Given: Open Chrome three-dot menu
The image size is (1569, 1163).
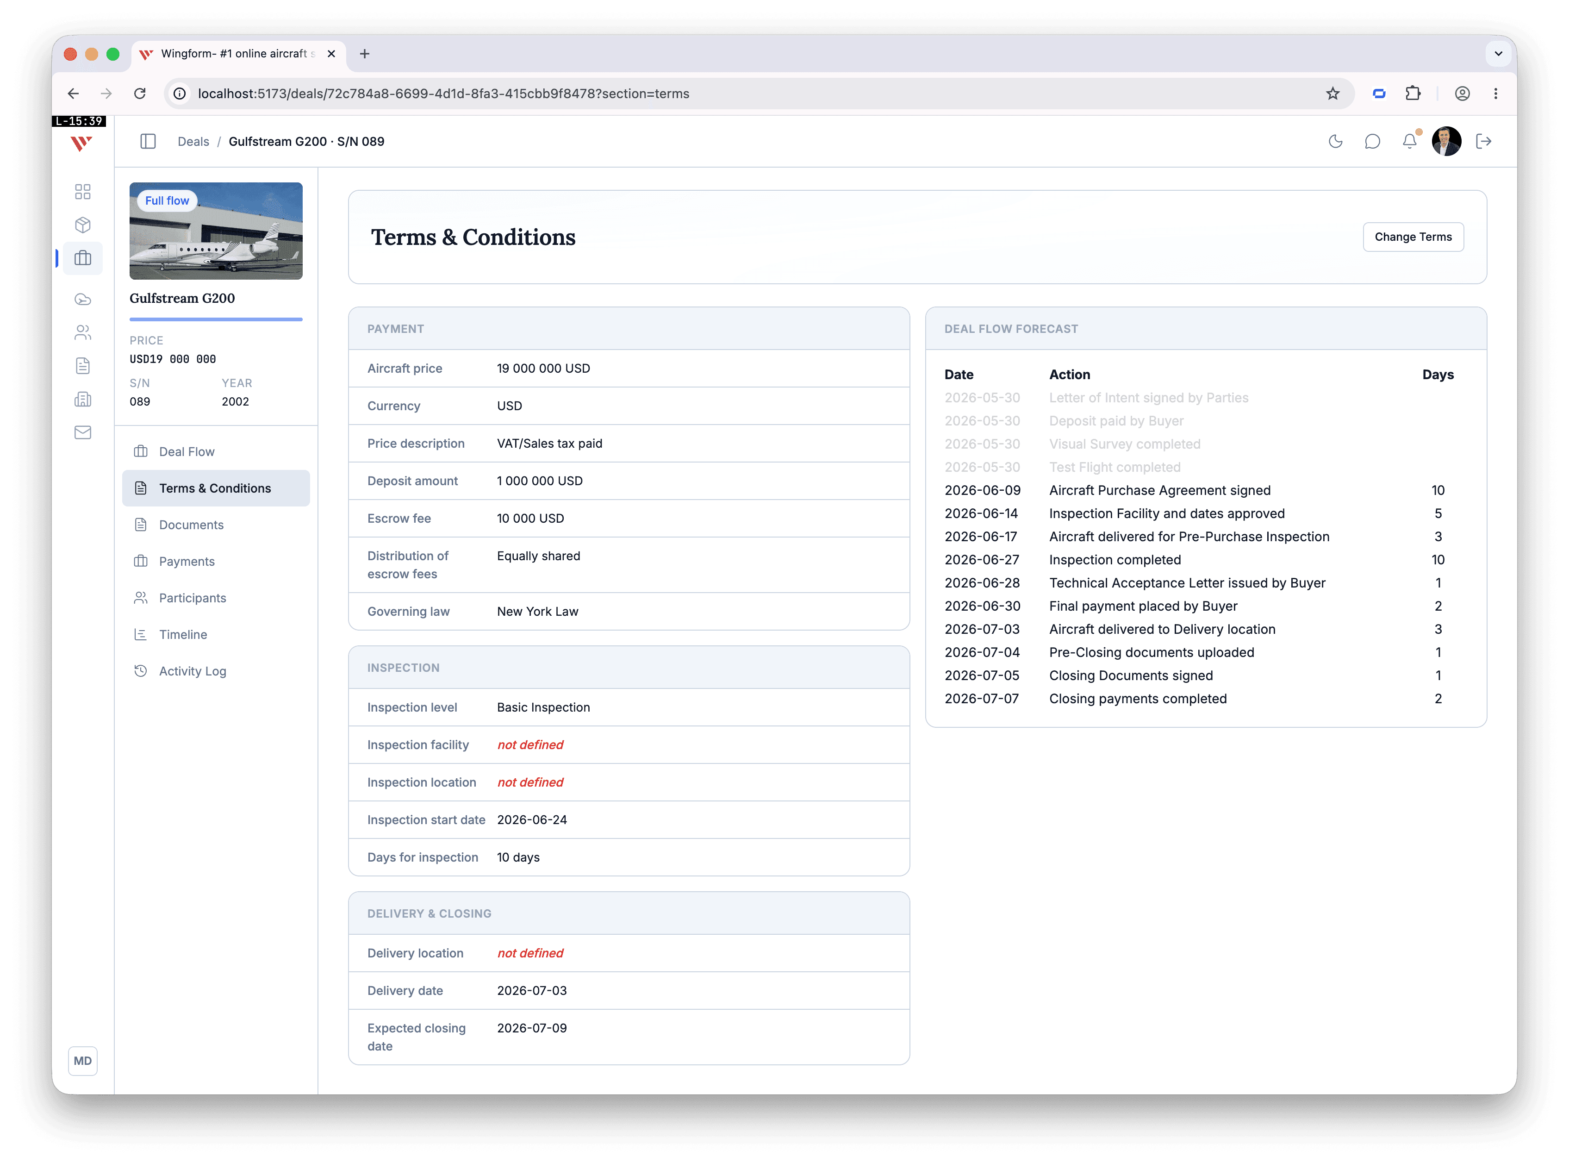Looking at the screenshot, I should point(1495,94).
